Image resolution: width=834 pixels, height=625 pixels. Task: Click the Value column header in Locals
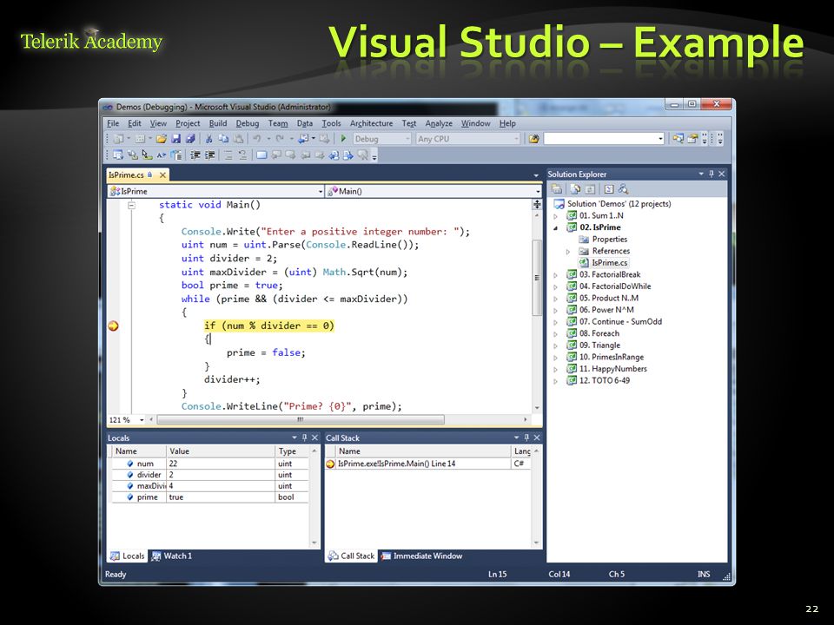[221, 451]
